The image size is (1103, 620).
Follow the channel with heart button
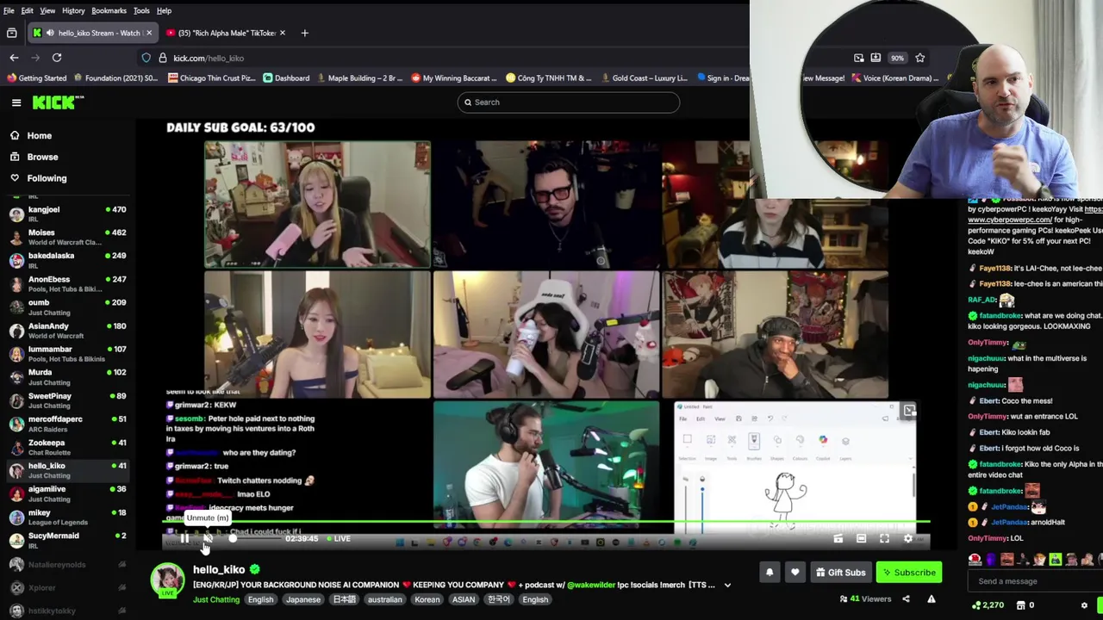click(x=795, y=572)
